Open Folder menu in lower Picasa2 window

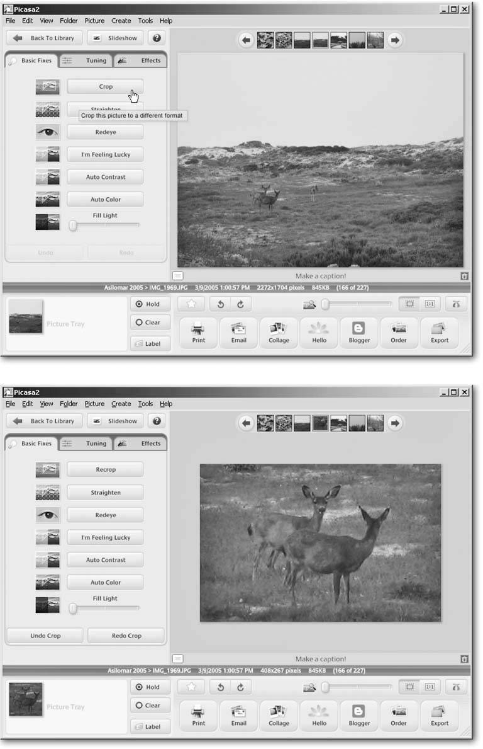point(69,404)
